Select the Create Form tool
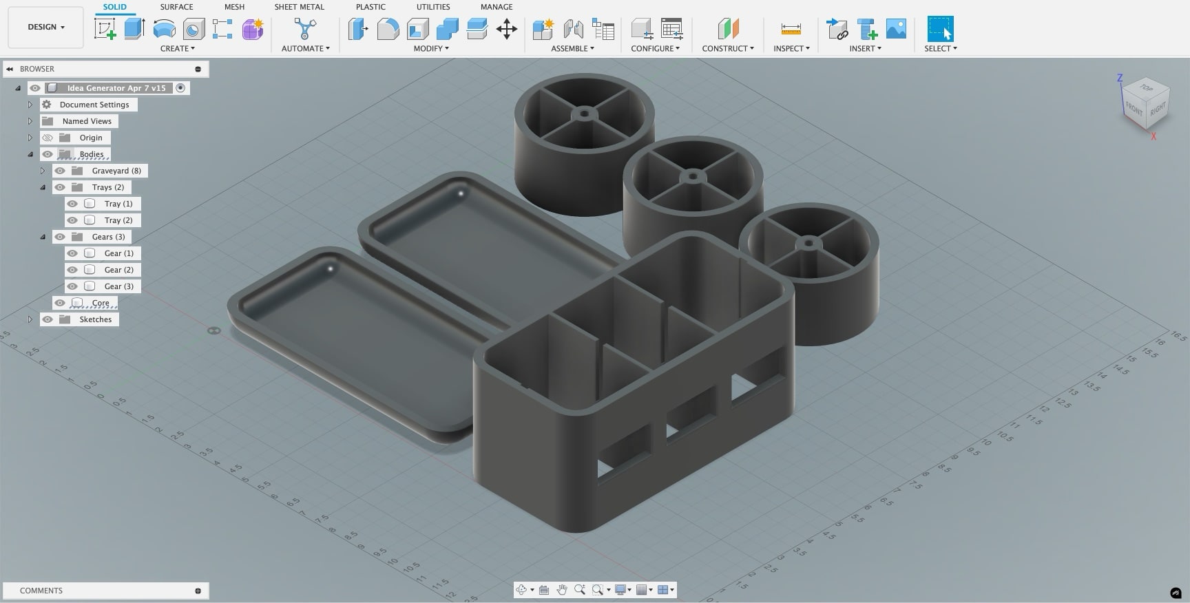 tap(253, 29)
